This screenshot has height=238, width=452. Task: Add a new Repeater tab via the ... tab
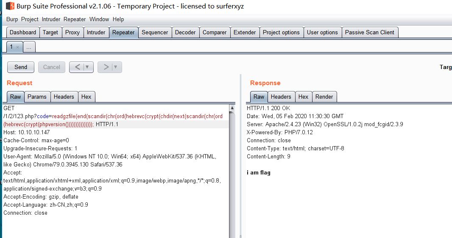(29, 47)
